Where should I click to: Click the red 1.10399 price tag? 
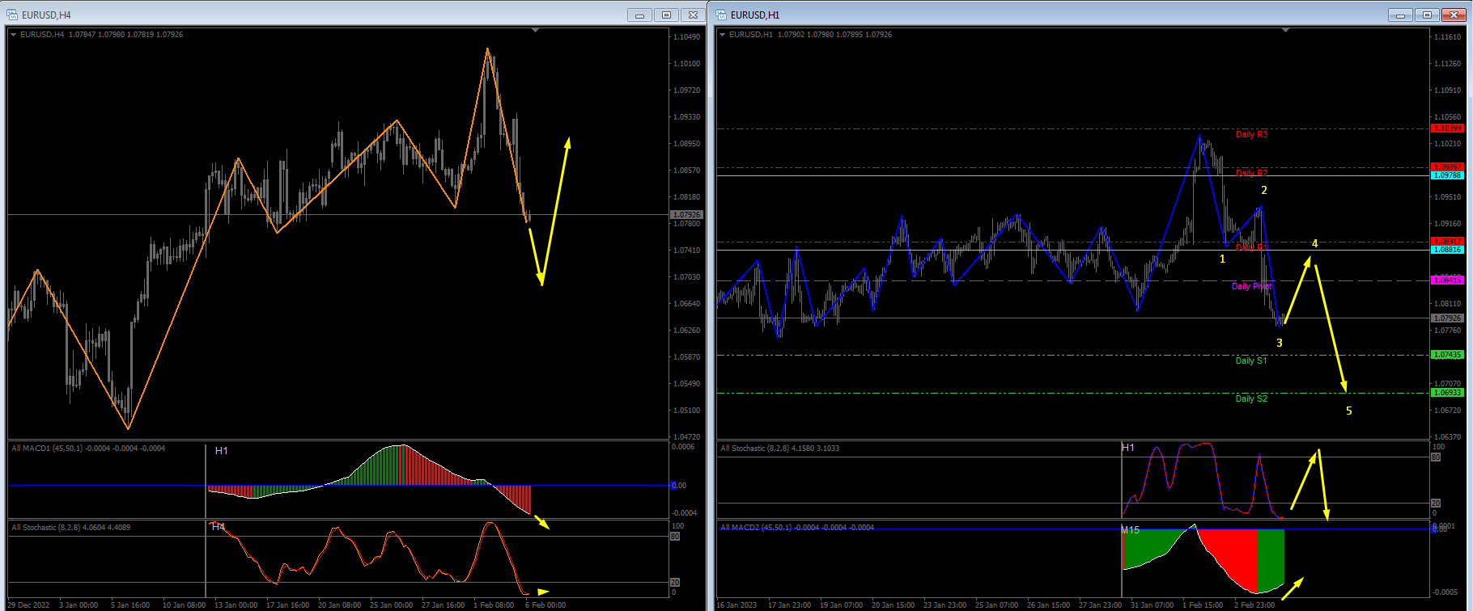tap(1447, 129)
